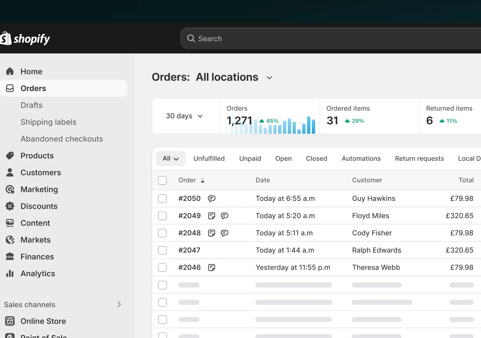The image size is (481, 338).
Task: Check the select-all orders checkbox
Action: [x=162, y=180]
